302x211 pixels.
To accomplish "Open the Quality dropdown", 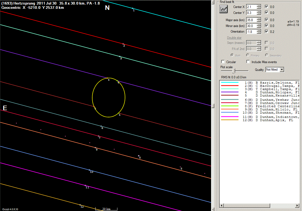I will point(281,70).
